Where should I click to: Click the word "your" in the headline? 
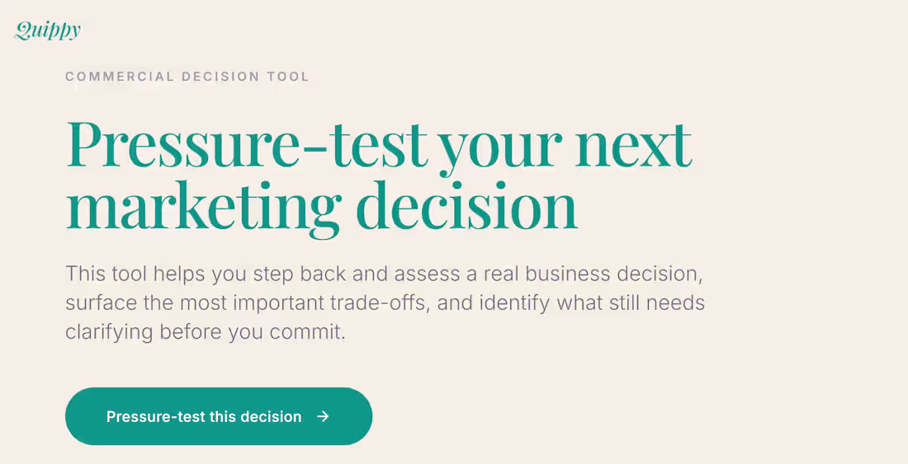coord(499,144)
